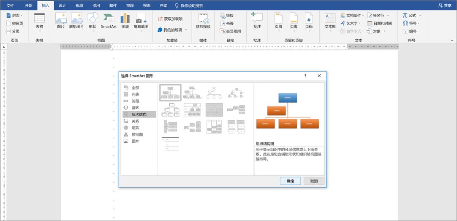Image resolution: width=457 pixels, height=221 pixels.
Task: Insert a cover page (封面)
Action: click(14, 16)
